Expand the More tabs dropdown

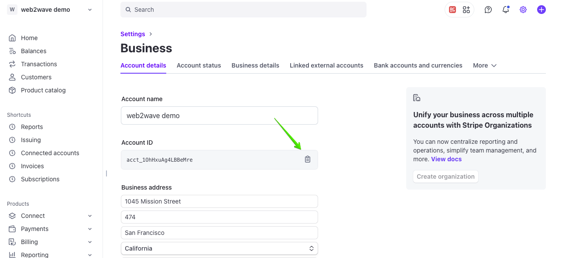pyautogui.click(x=485, y=65)
